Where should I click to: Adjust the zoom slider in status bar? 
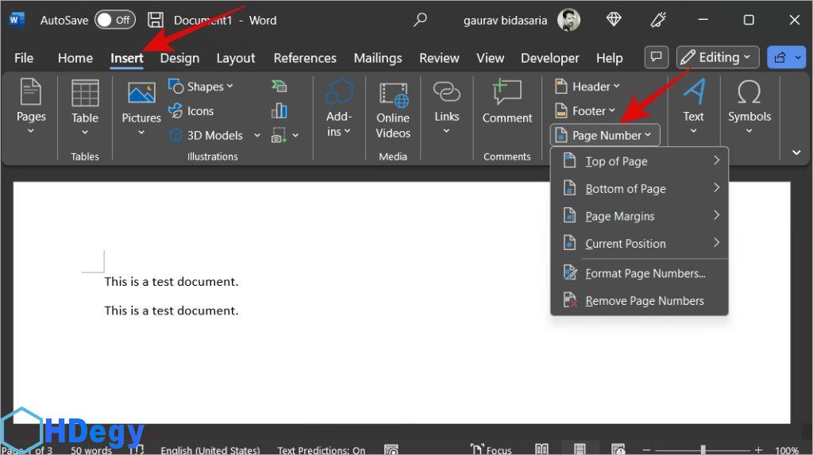703,449
